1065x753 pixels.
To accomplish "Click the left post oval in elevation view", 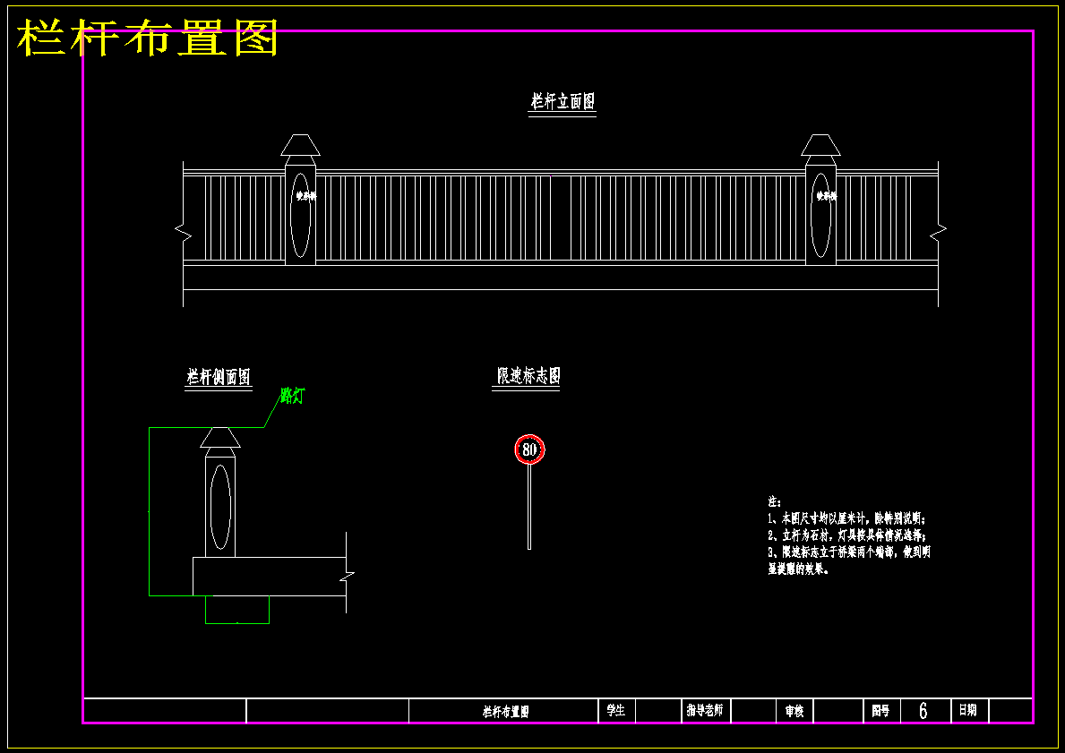I will pyautogui.click(x=300, y=215).
